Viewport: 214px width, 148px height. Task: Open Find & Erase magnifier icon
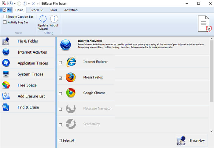click(x=6, y=107)
